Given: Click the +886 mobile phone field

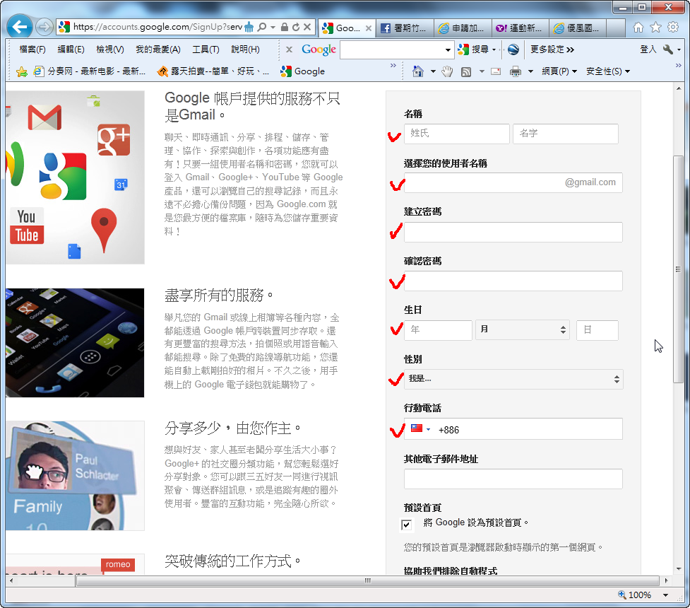Looking at the screenshot, I should [513, 428].
